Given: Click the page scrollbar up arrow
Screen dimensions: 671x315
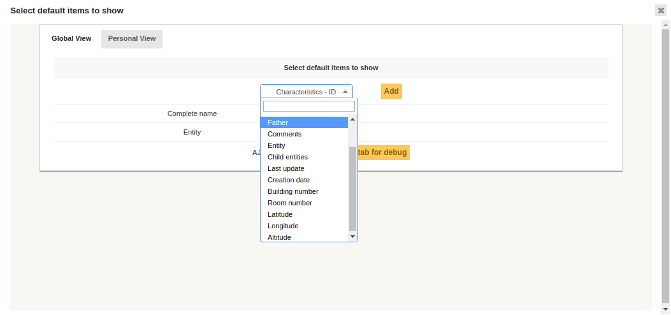Looking at the screenshot, I should click(665, 26).
